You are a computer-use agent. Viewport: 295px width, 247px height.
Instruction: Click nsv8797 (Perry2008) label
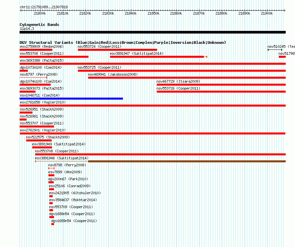point(39,74)
